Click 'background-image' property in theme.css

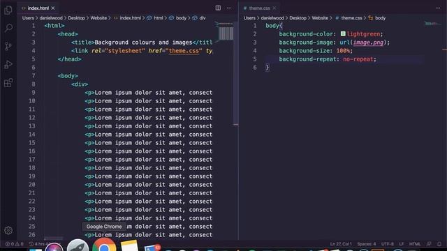(x=306, y=43)
